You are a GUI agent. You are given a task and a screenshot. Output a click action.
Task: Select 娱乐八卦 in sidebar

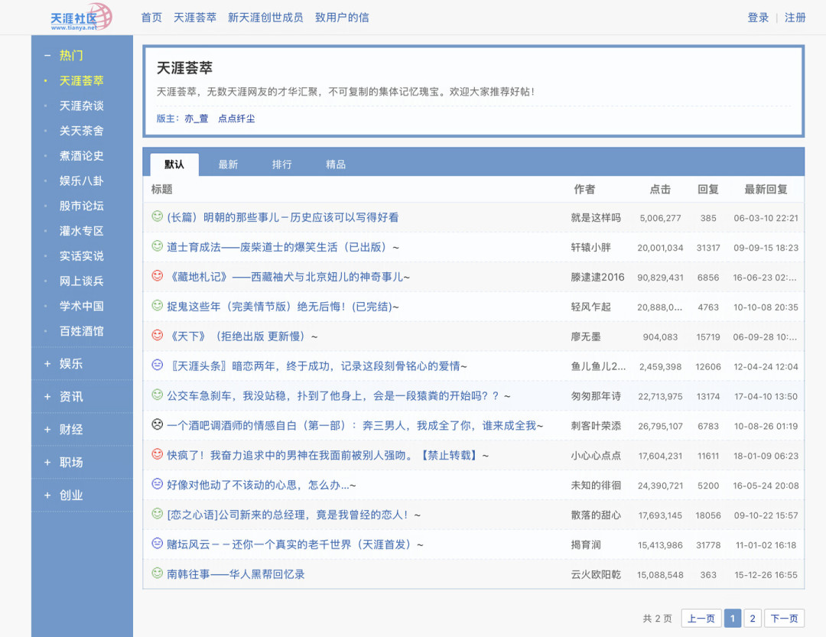(x=82, y=180)
